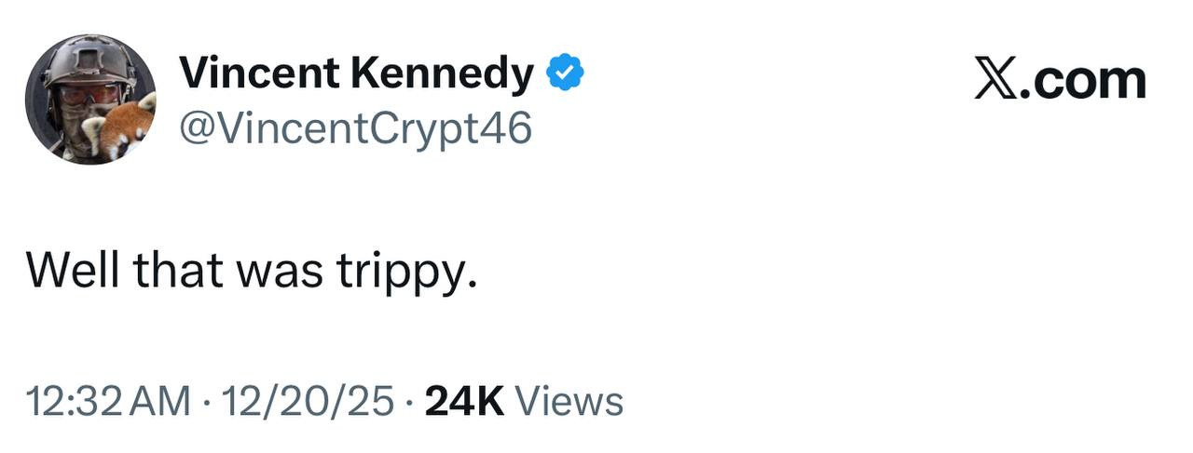
Task: Open the Vincent Kennedy display name
Action: 356,74
